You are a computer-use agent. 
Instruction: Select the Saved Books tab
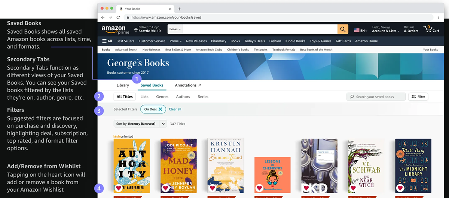click(x=152, y=85)
